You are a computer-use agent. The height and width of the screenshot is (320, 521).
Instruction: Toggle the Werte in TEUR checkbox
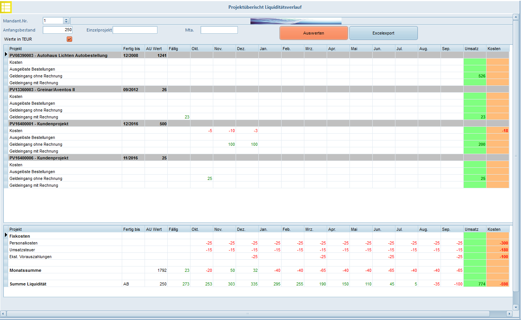(x=69, y=39)
